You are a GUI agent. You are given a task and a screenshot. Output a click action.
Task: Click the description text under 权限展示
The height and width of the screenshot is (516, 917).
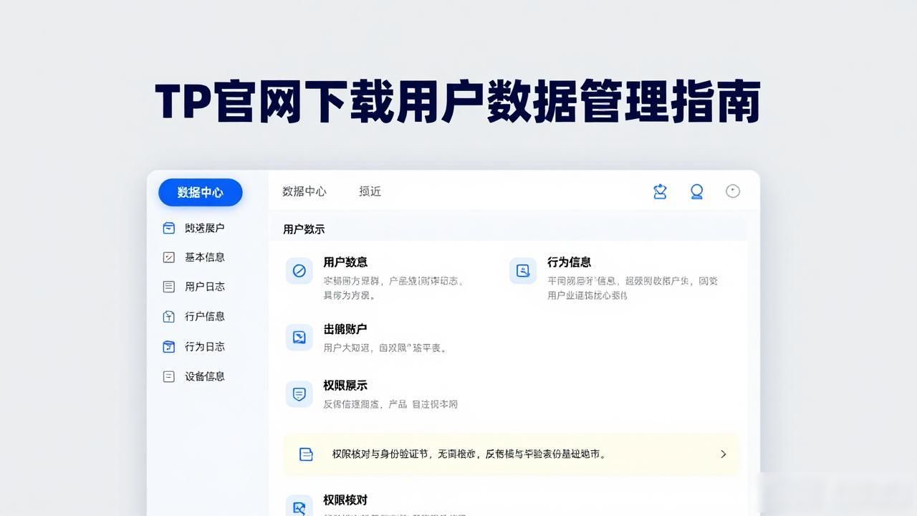pos(390,404)
